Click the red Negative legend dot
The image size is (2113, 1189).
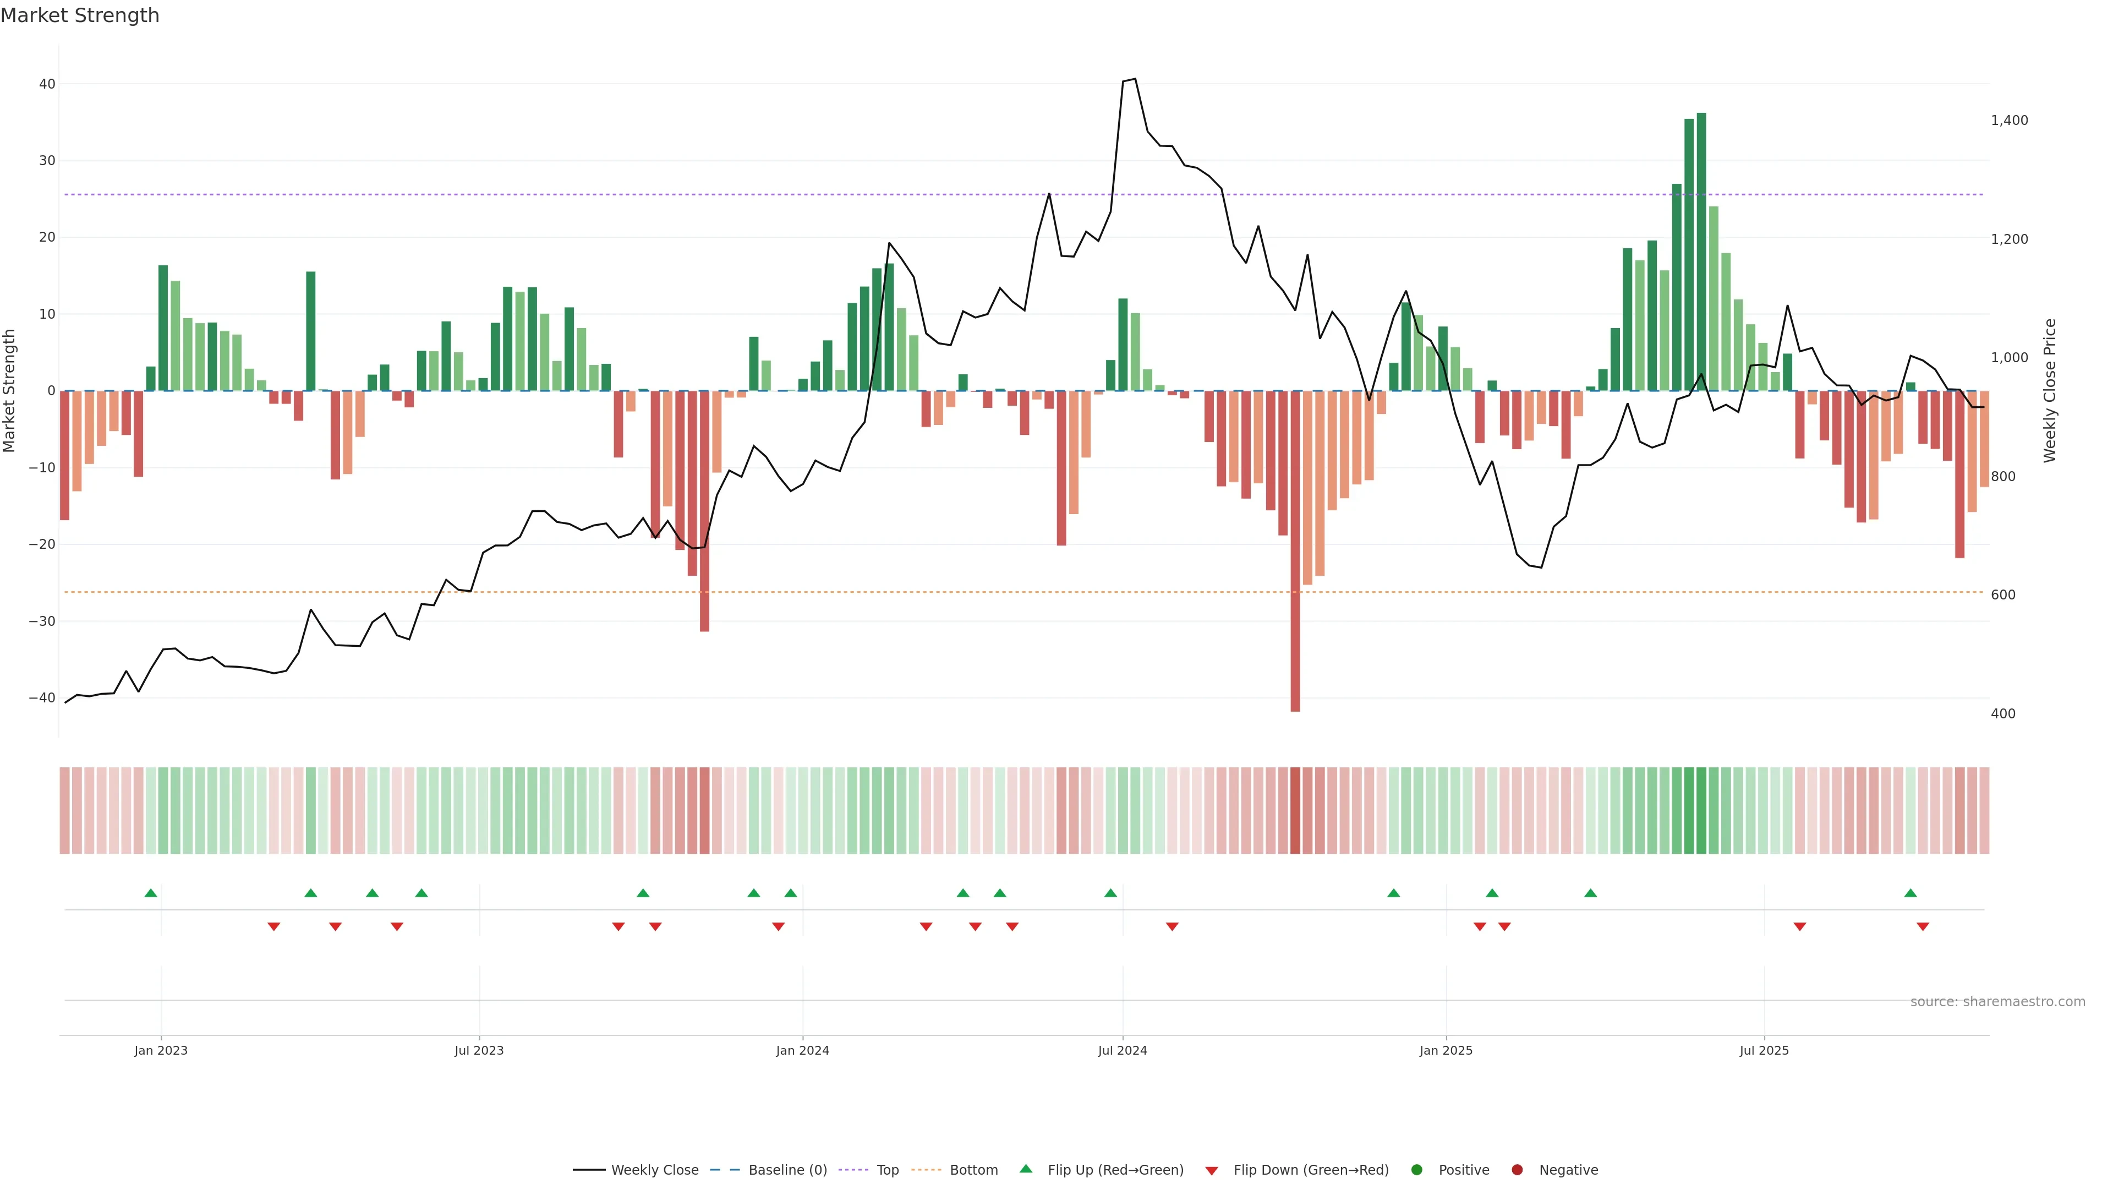(1517, 1170)
